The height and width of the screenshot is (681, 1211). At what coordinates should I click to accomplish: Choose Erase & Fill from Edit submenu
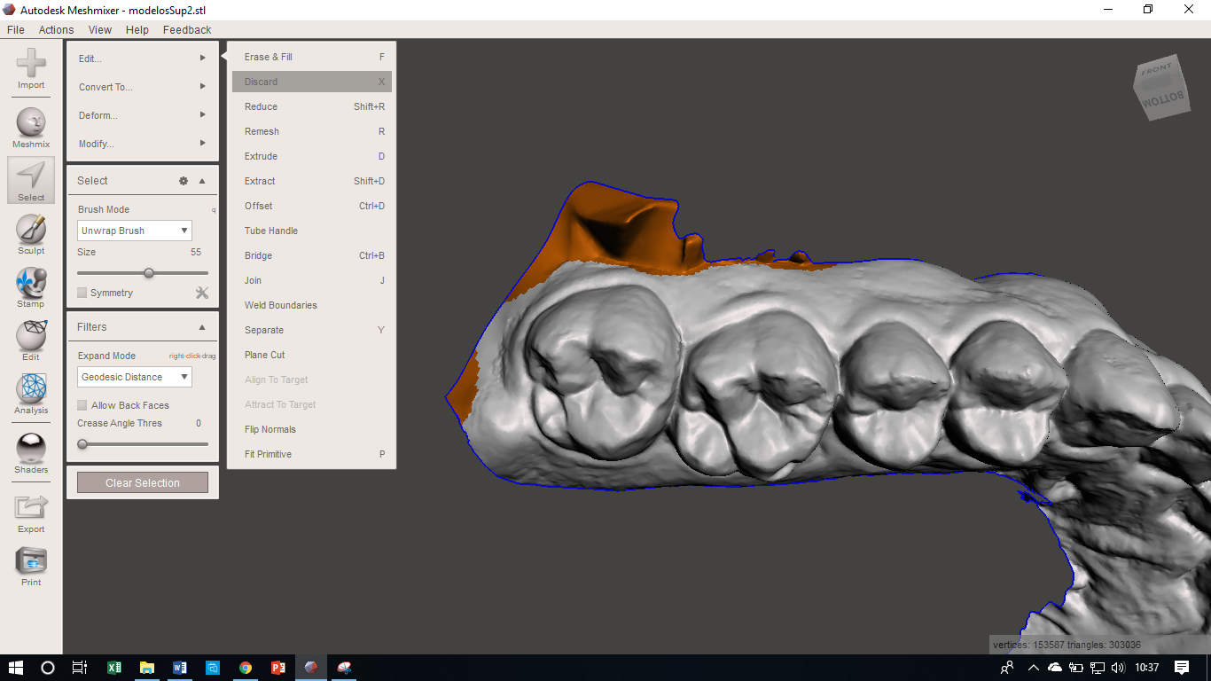(x=312, y=57)
